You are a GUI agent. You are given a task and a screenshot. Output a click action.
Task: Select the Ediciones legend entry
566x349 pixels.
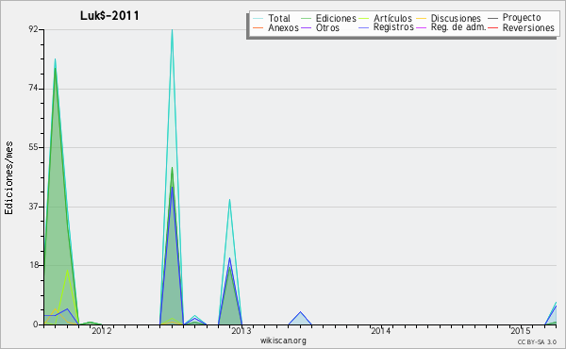point(336,18)
